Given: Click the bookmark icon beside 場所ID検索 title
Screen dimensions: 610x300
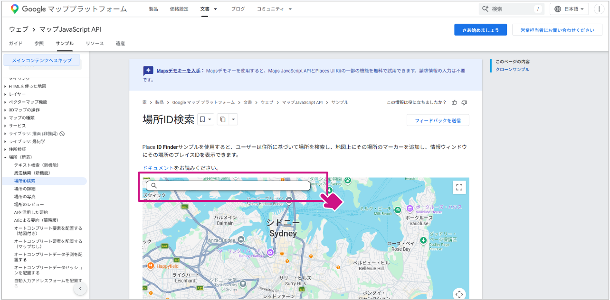Looking at the screenshot, I should [x=202, y=120].
